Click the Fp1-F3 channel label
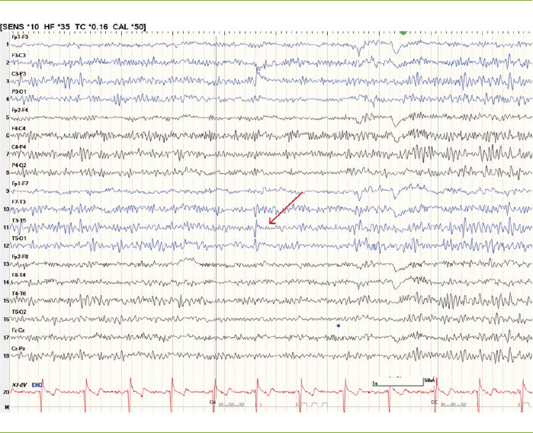533x433 pixels. (x=20, y=37)
